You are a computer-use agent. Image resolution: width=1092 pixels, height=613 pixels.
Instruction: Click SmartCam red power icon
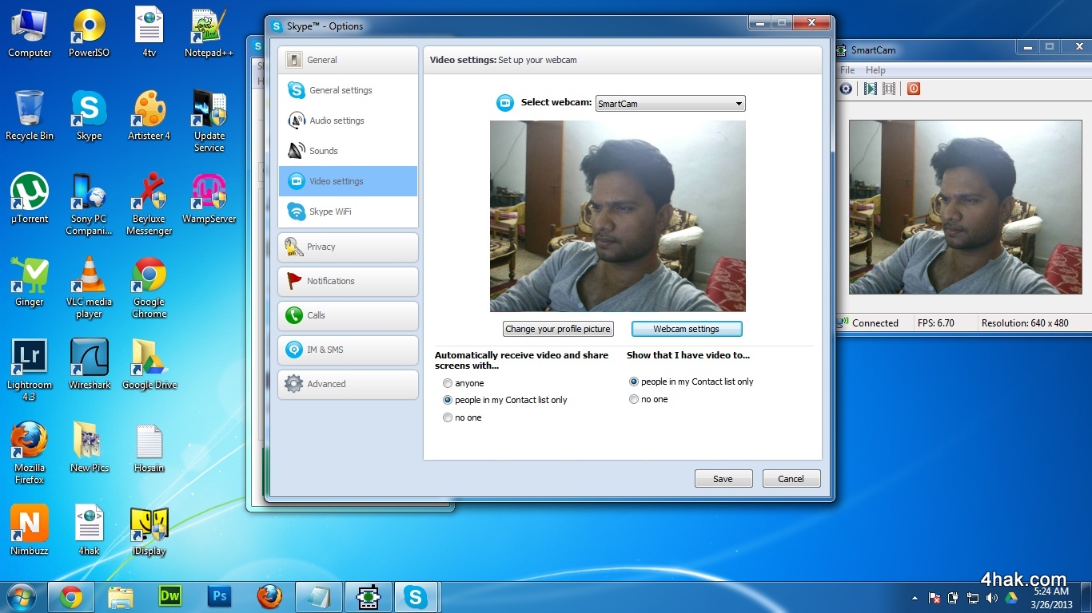(x=914, y=89)
